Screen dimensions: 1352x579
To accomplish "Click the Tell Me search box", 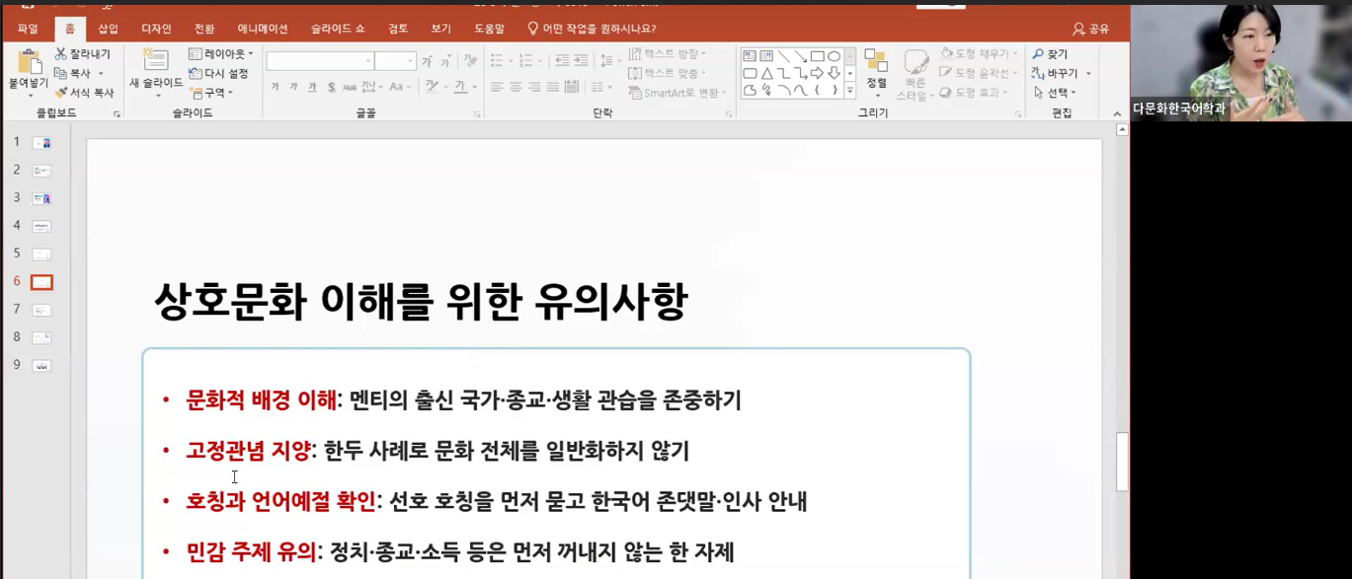I will click(x=592, y=29).
